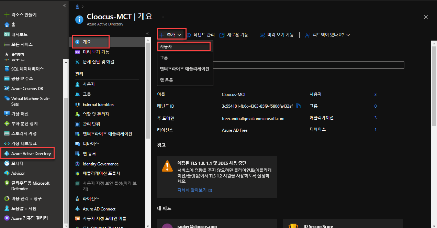Screen dimensions: 437x228
Task: Close the Cloocus-MCT overview blade
Action: [426, 17]
